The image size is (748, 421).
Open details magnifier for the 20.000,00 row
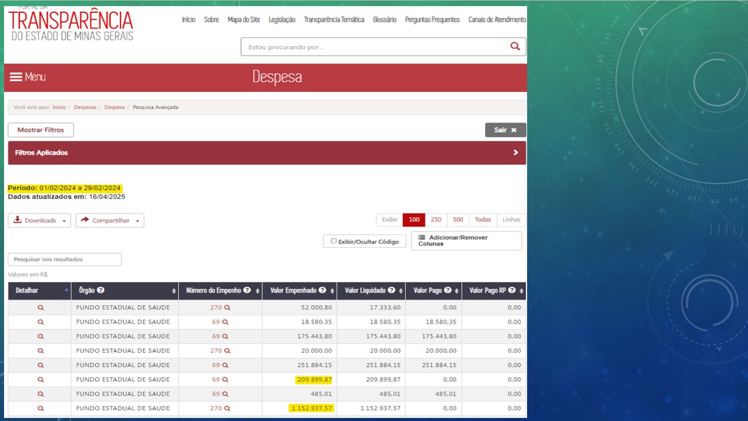(41, 350)
